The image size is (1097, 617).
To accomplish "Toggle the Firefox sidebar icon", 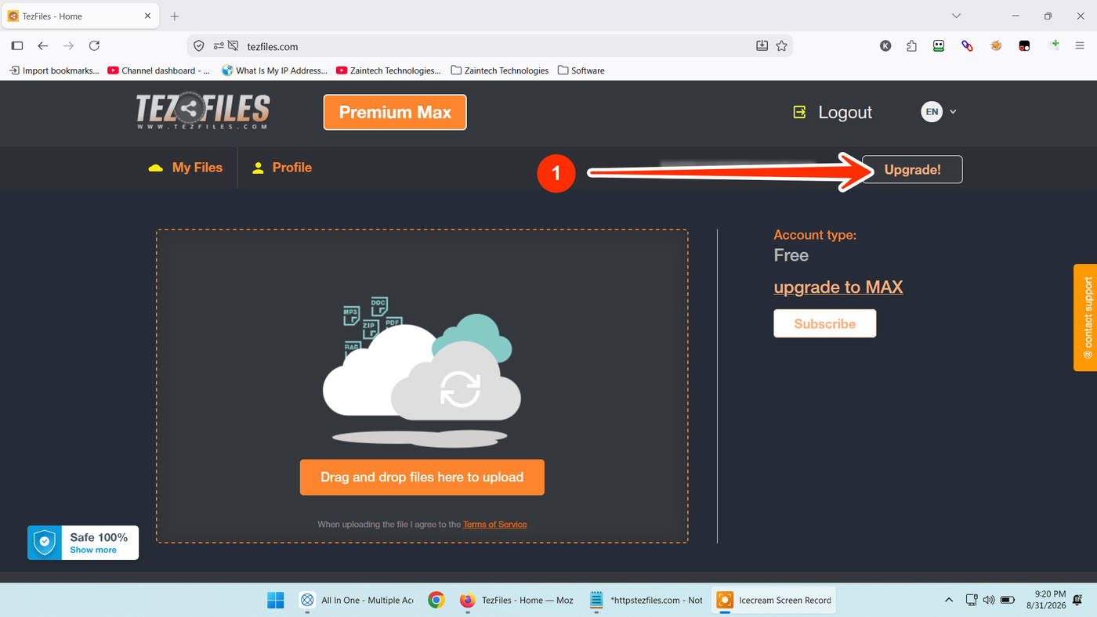I will pyautogui.click(x=17, y=46).
